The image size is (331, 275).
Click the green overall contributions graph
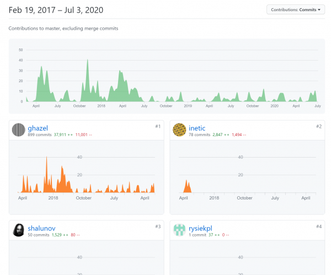(x=165, y=77)
